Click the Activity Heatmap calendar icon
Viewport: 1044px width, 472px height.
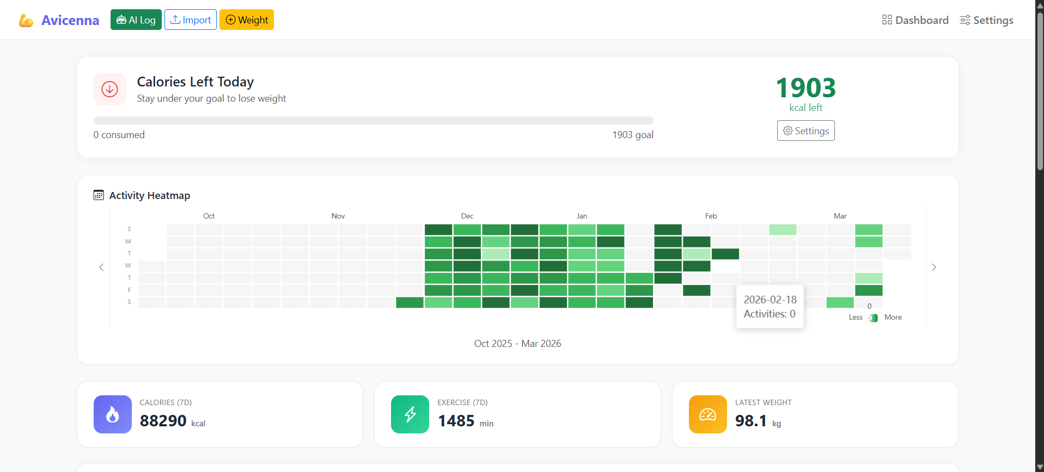[x=99, y=195]
